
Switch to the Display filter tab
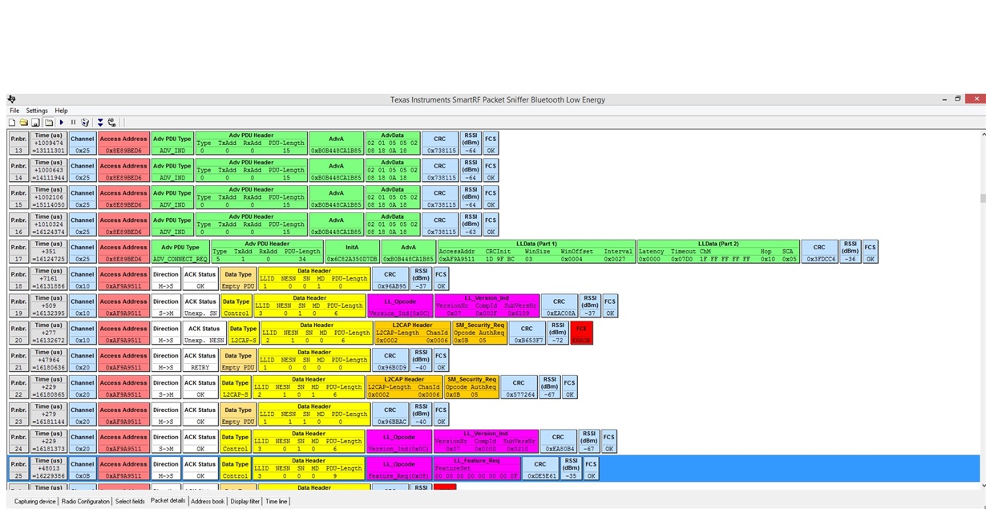(245, 501)
